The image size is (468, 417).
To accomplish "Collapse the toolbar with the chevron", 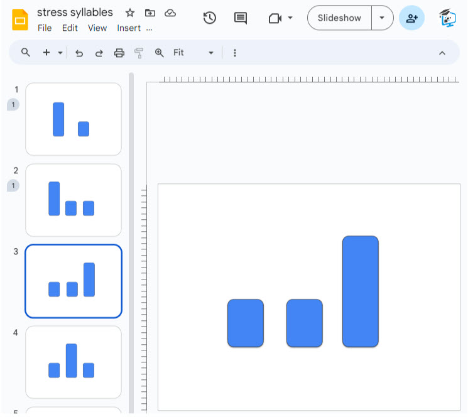I will [x=442, y=53].
